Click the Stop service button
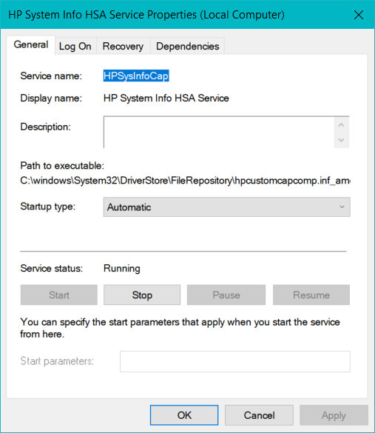The image size is (375, 433). [142, 295]
